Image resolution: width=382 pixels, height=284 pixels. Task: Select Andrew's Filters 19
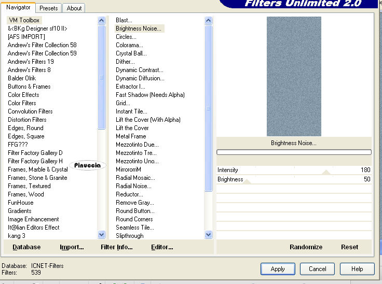click(x=31, y=62)
